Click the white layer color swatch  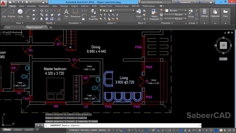(x=111, y=11)
